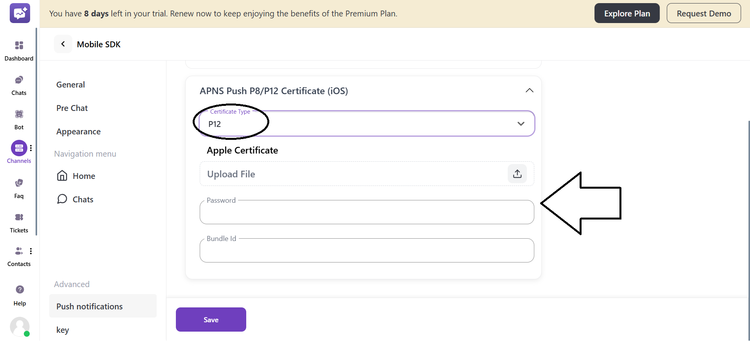Click the user avatar with online status

click(20, 327)
